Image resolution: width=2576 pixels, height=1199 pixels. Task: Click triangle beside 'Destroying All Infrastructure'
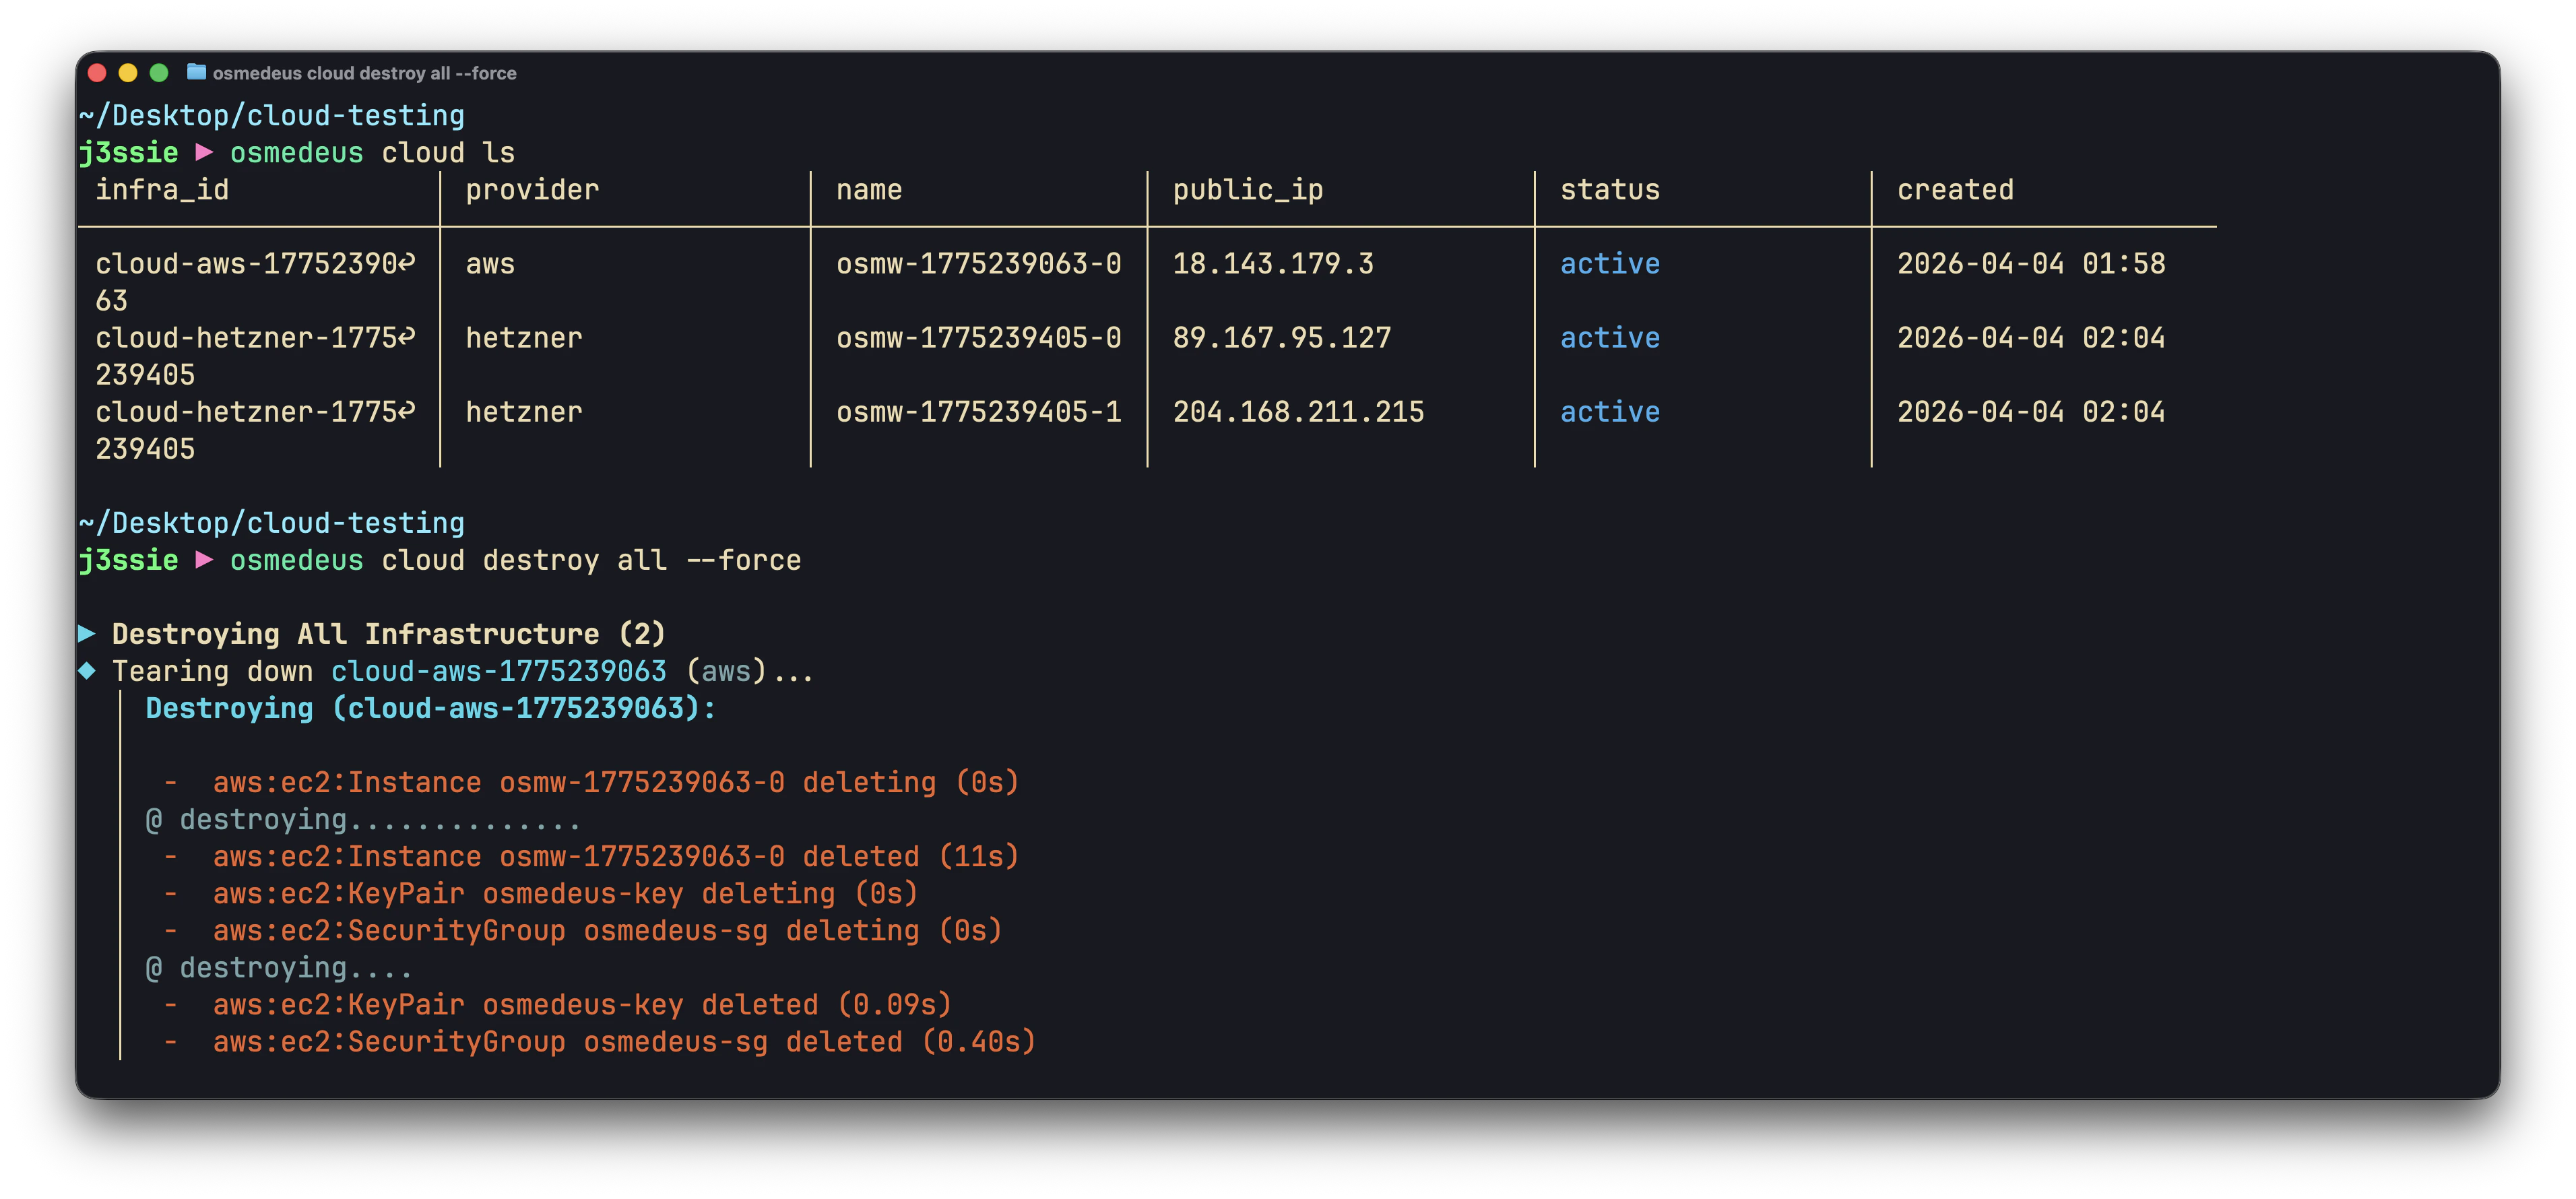87,633
